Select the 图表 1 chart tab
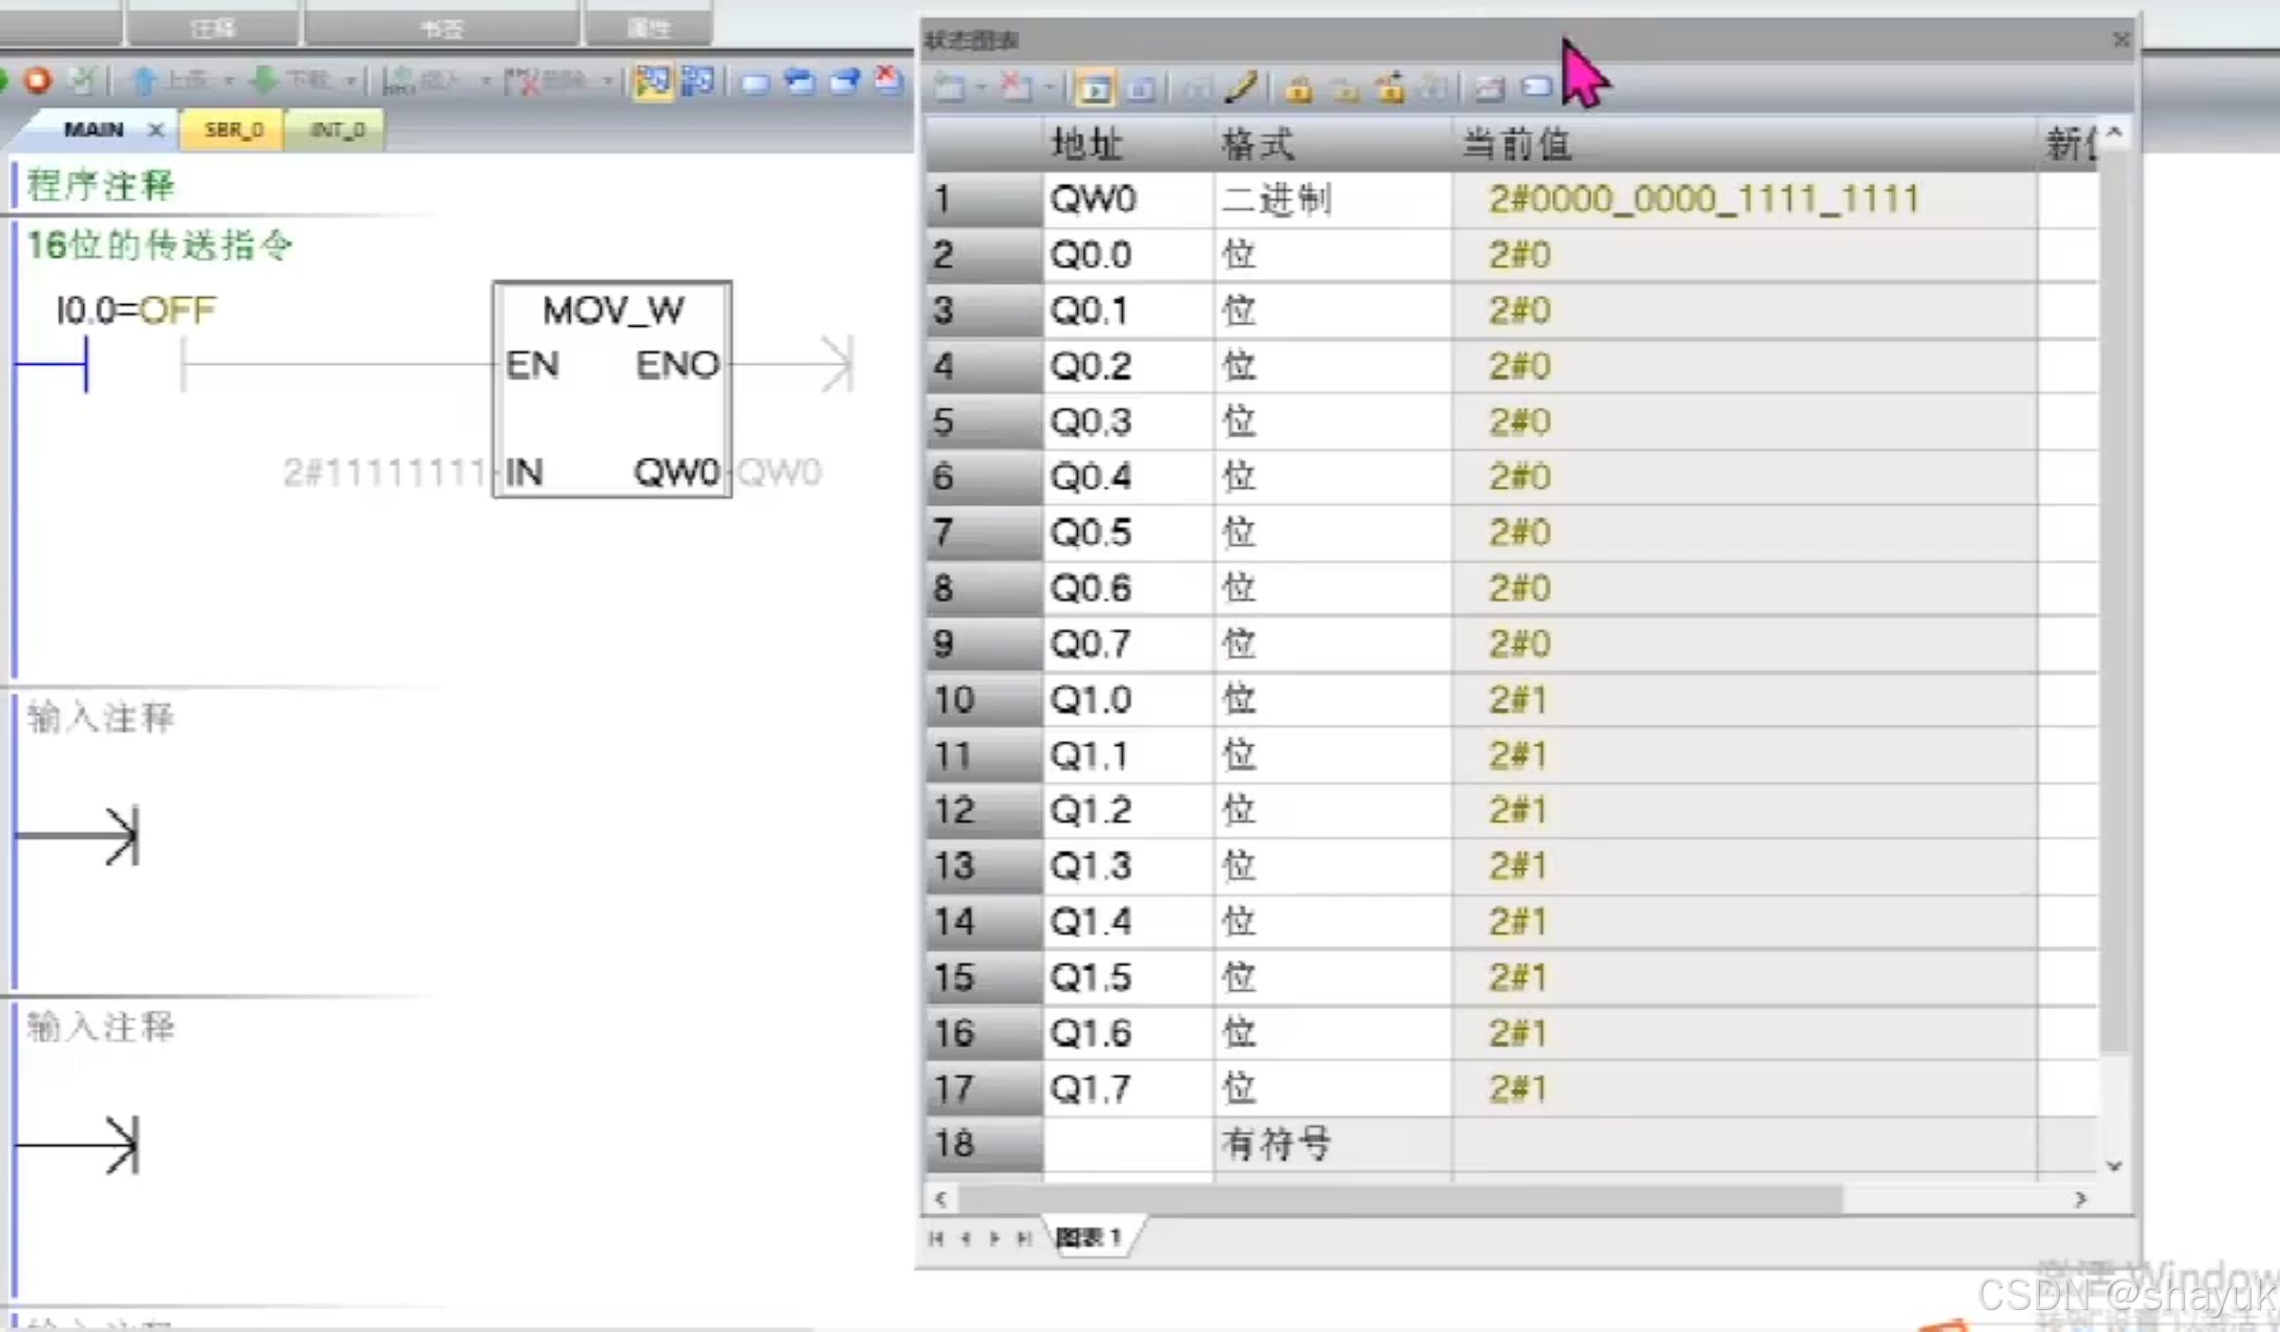 (1089, 1237)
